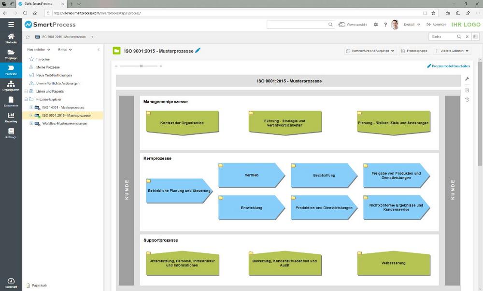Click the Vorgänge folder icon

click(11, 53)
